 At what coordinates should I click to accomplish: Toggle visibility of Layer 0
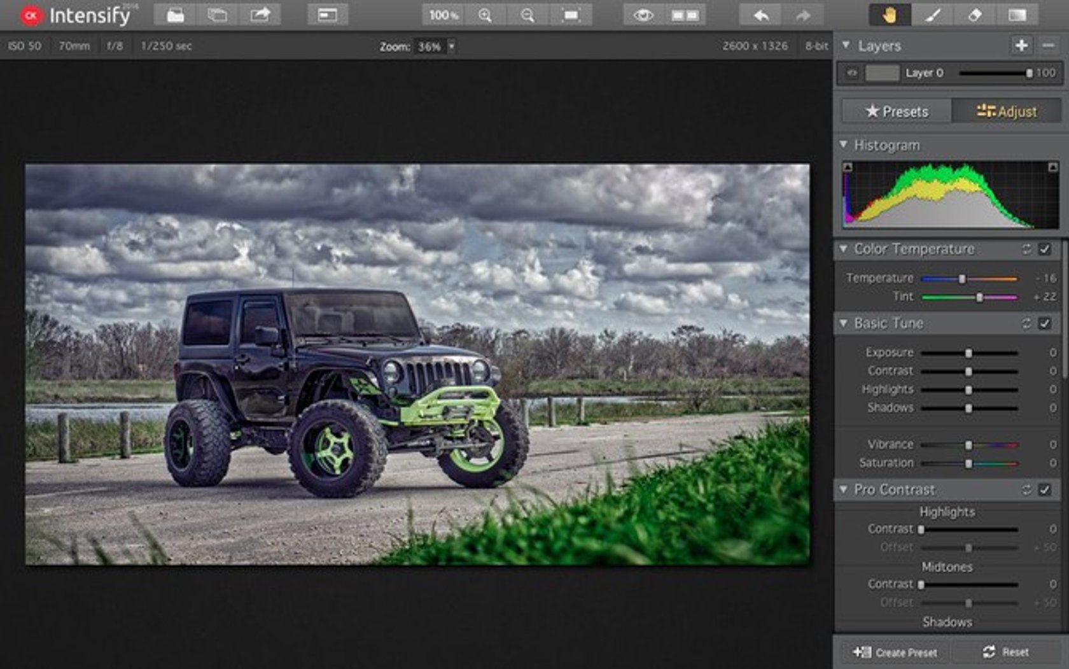click(x=851, y=73)
